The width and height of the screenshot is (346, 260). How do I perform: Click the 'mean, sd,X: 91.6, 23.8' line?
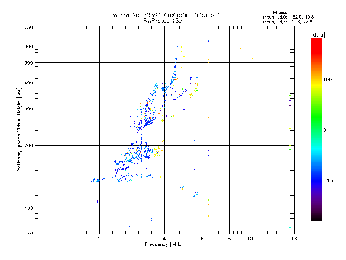pos(288,22)
